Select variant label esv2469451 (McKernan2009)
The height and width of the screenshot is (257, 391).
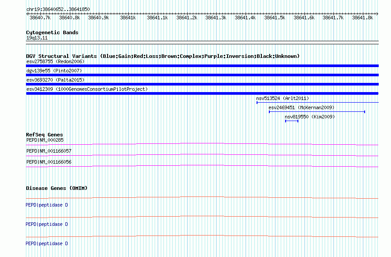pyautogui.click(x=301, y=107)
